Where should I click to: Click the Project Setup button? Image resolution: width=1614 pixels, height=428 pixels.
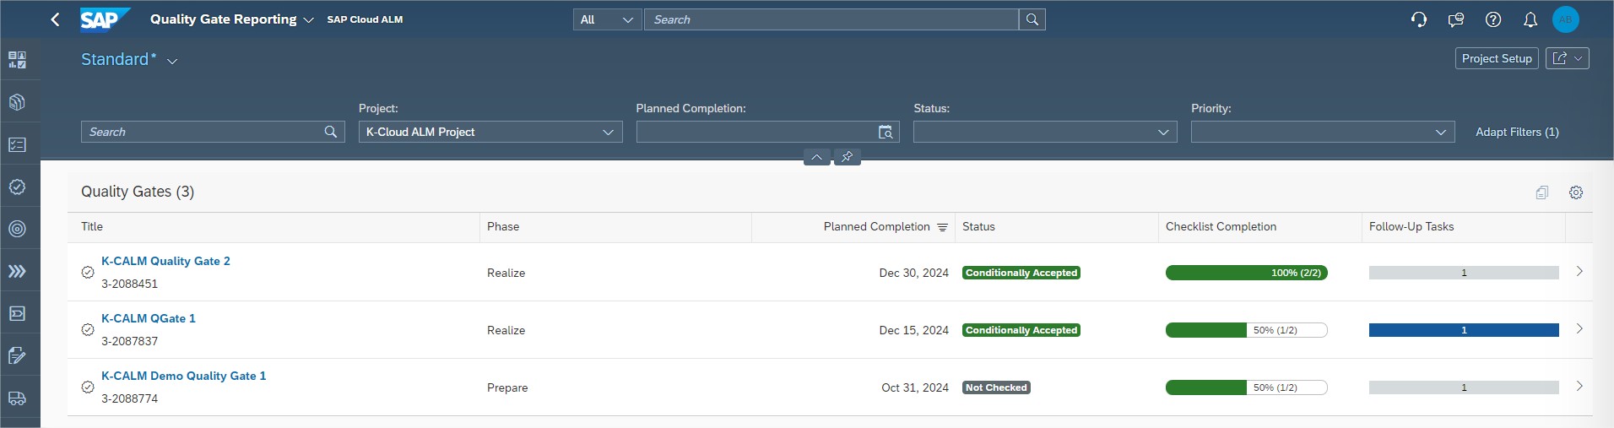pos(1496,58)
